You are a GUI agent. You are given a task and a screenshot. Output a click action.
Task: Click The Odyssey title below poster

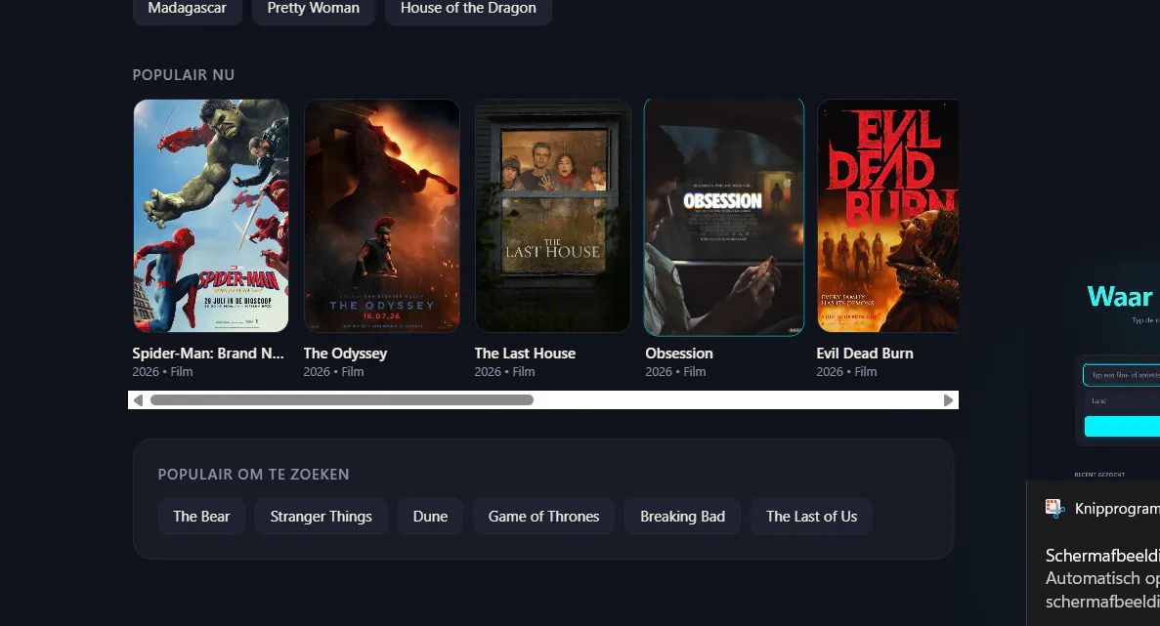[x=345, y=354]
